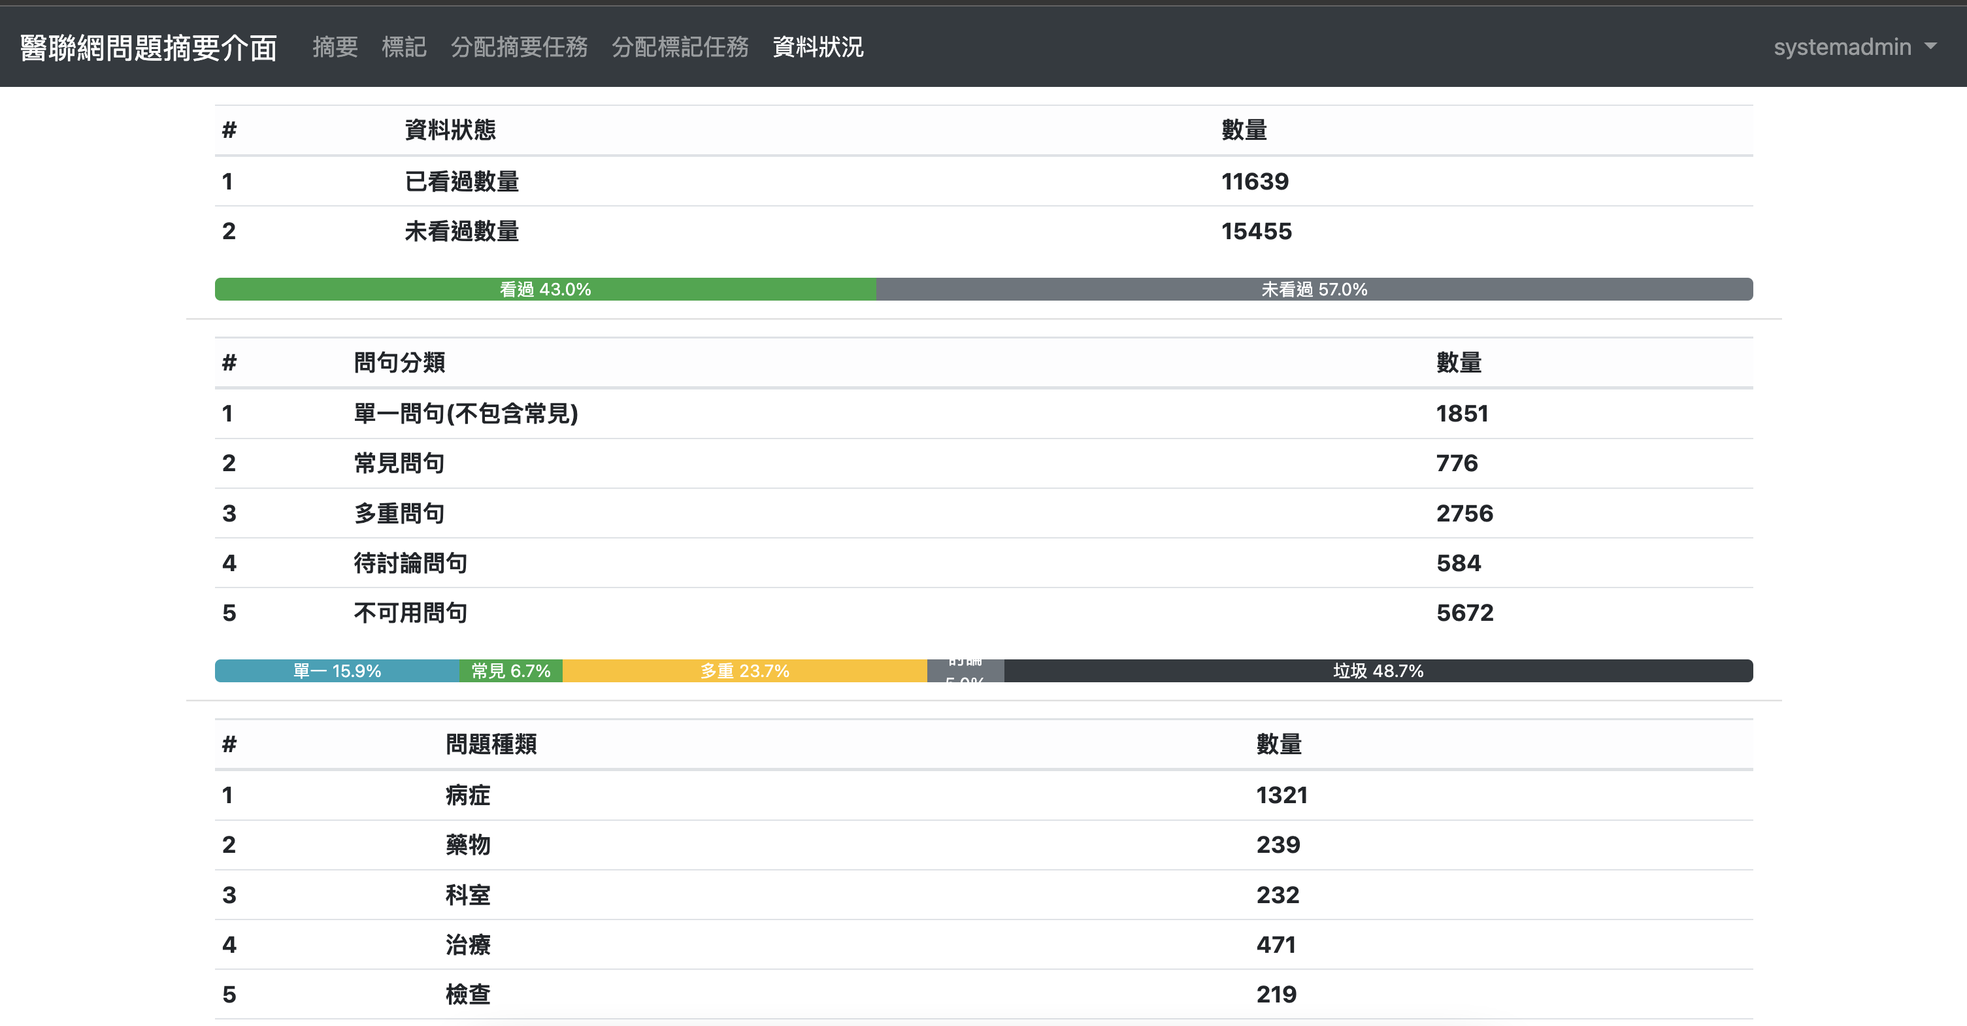The image size is (1967, 1026).
Task: Click the 問句分類 column header
Action: point(399,363)
